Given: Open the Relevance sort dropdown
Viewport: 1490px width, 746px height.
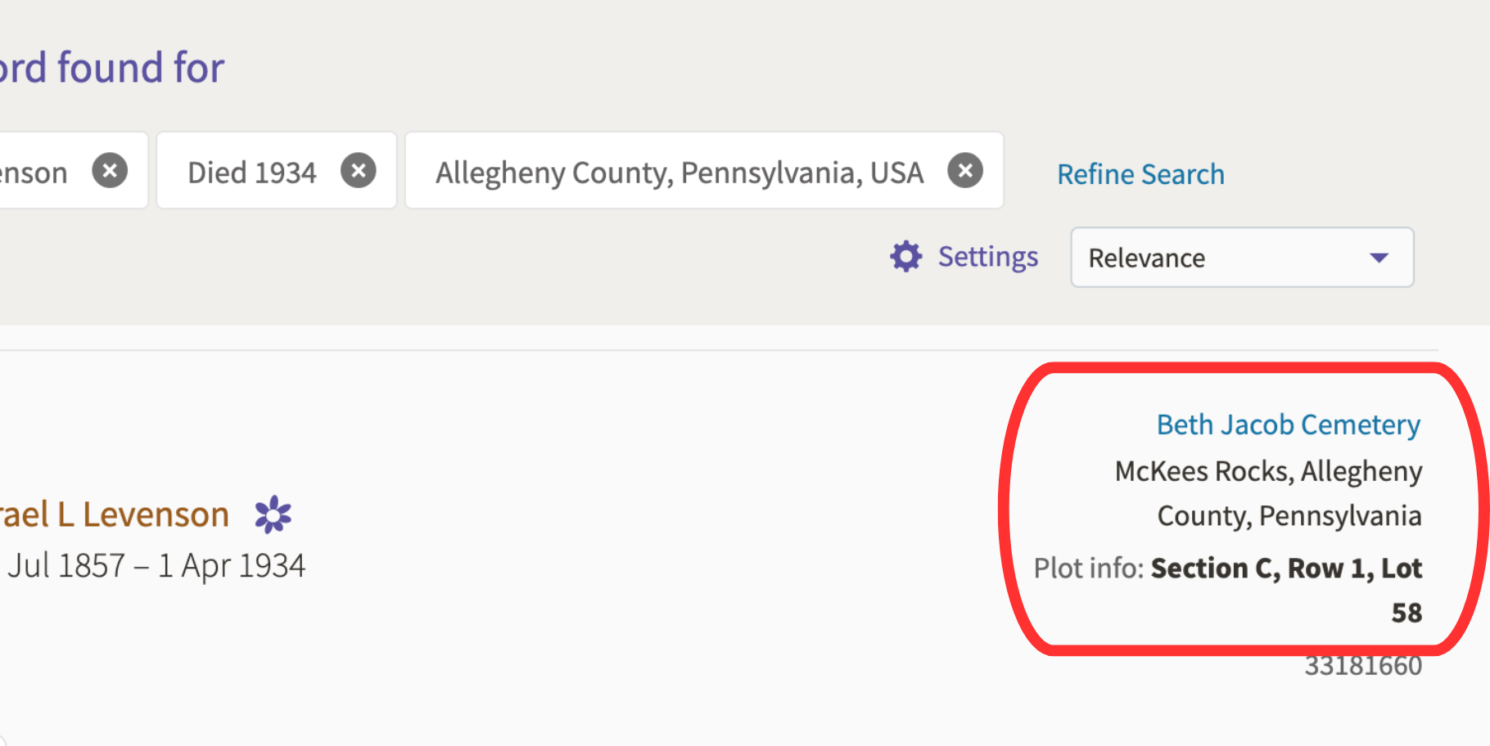Looking at the screenshot, I should (x=1241, y=258).
